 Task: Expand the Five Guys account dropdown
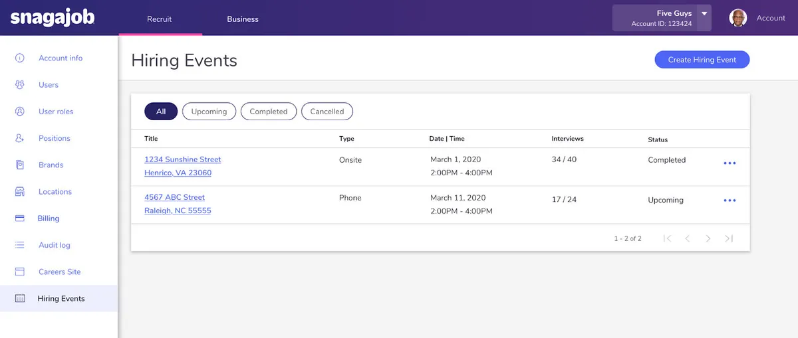(x=704, y=14)
